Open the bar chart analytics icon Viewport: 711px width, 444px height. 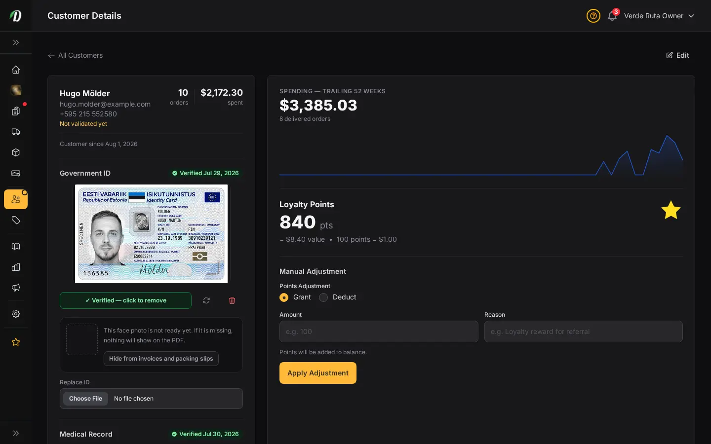click(x=16, y=267)
